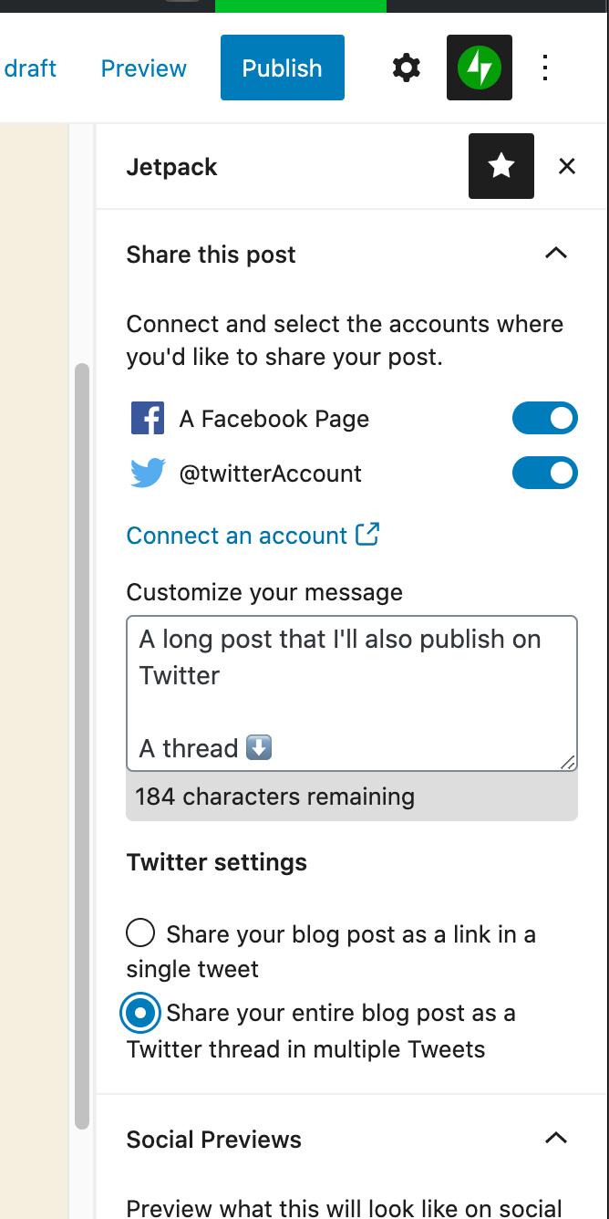Click the external link icon beside Connect an account

pyautogui.click(x=367, y=535)
